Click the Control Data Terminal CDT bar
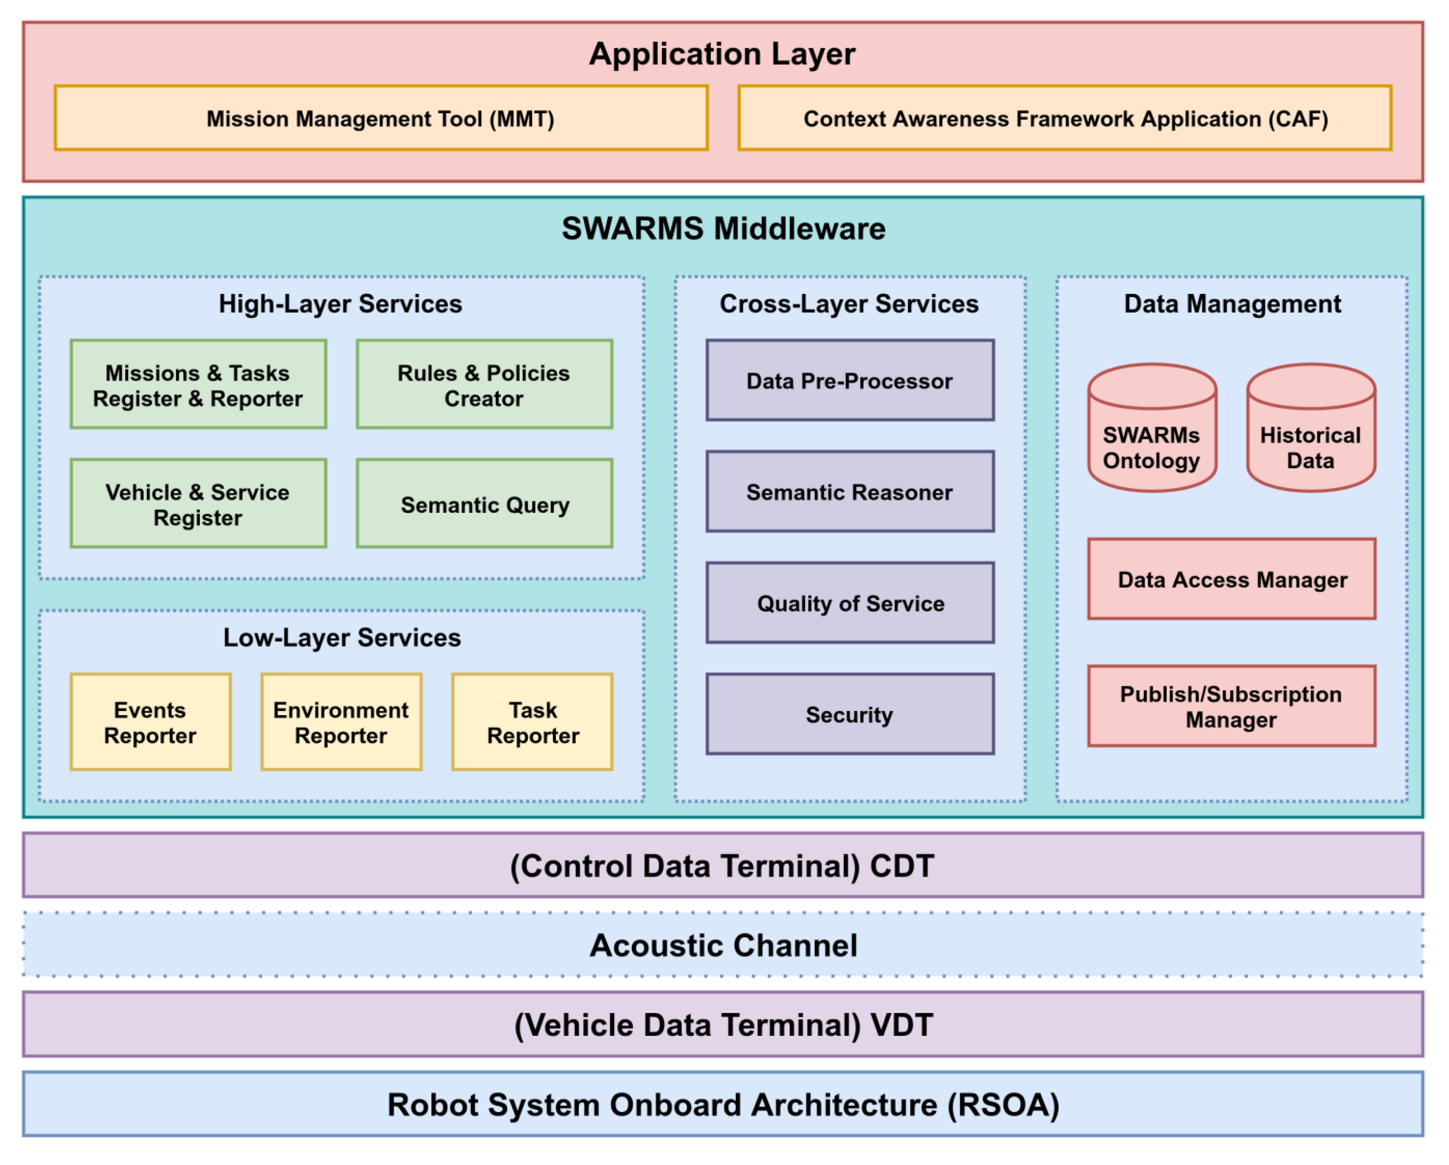This screenshot has height=1165, width=1449. [x=723, y=865]
